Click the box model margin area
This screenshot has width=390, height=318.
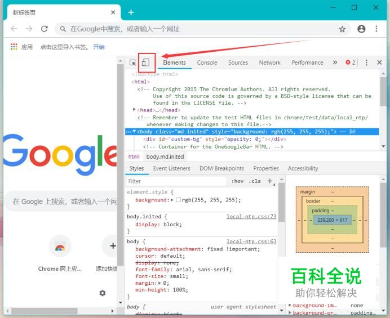click(x=333, y=191)
